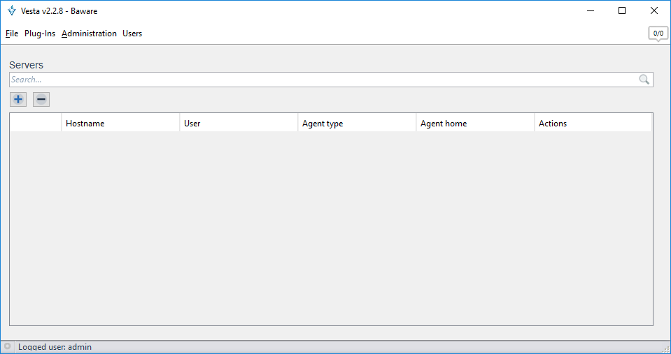Maximize the Vesta window

click(x=622, y=10)
